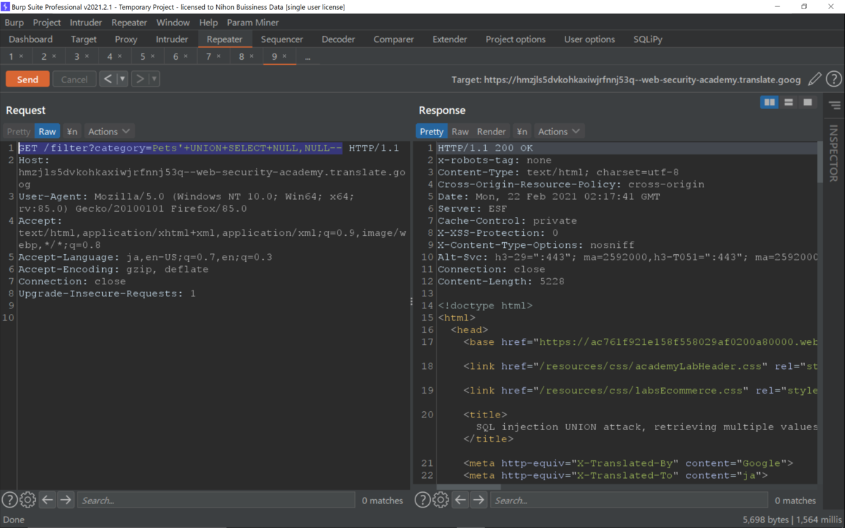Go to next request search match
The image size is (845, 528).
65,500
